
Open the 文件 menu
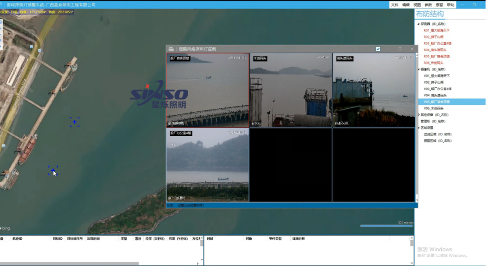(x=394, y=5)
